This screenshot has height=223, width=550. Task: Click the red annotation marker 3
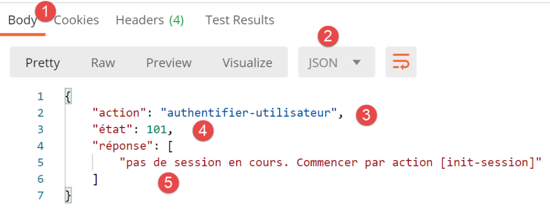366,114
